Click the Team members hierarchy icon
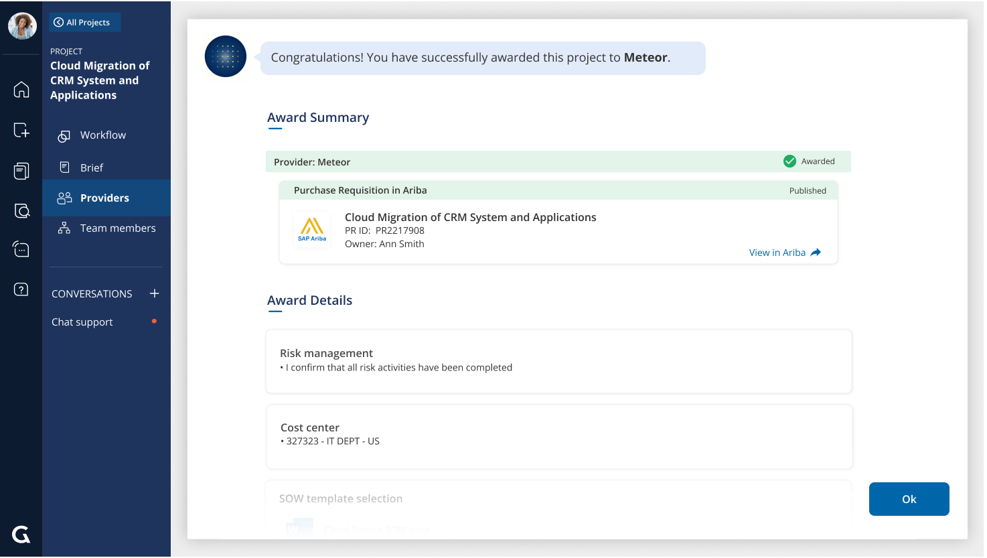 (64, 228)
